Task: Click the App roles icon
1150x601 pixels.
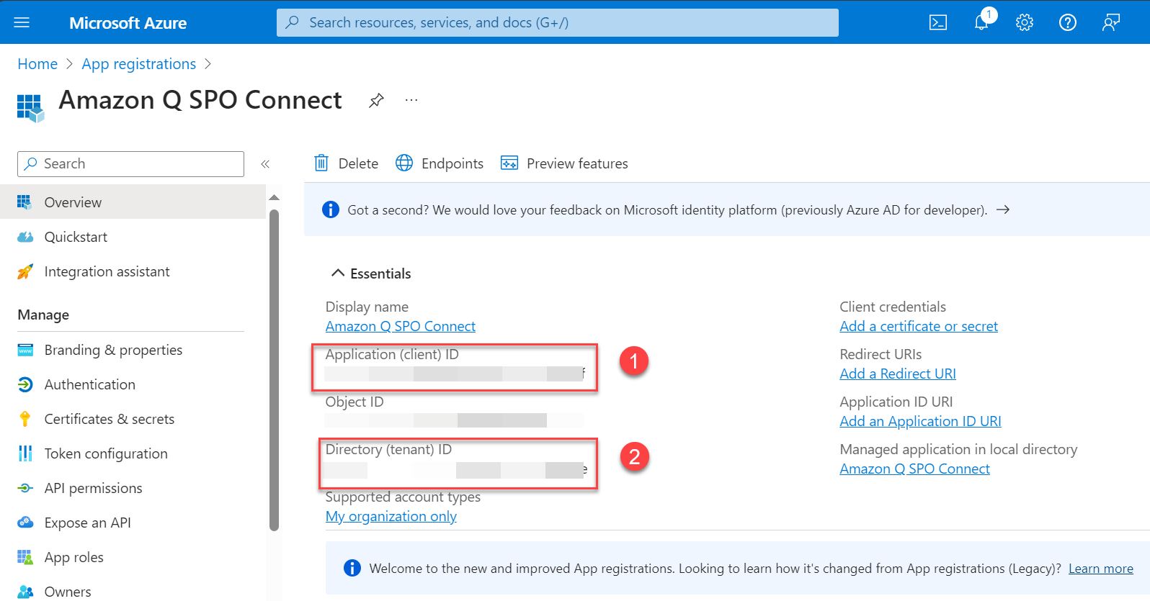Action: [25, 557]
